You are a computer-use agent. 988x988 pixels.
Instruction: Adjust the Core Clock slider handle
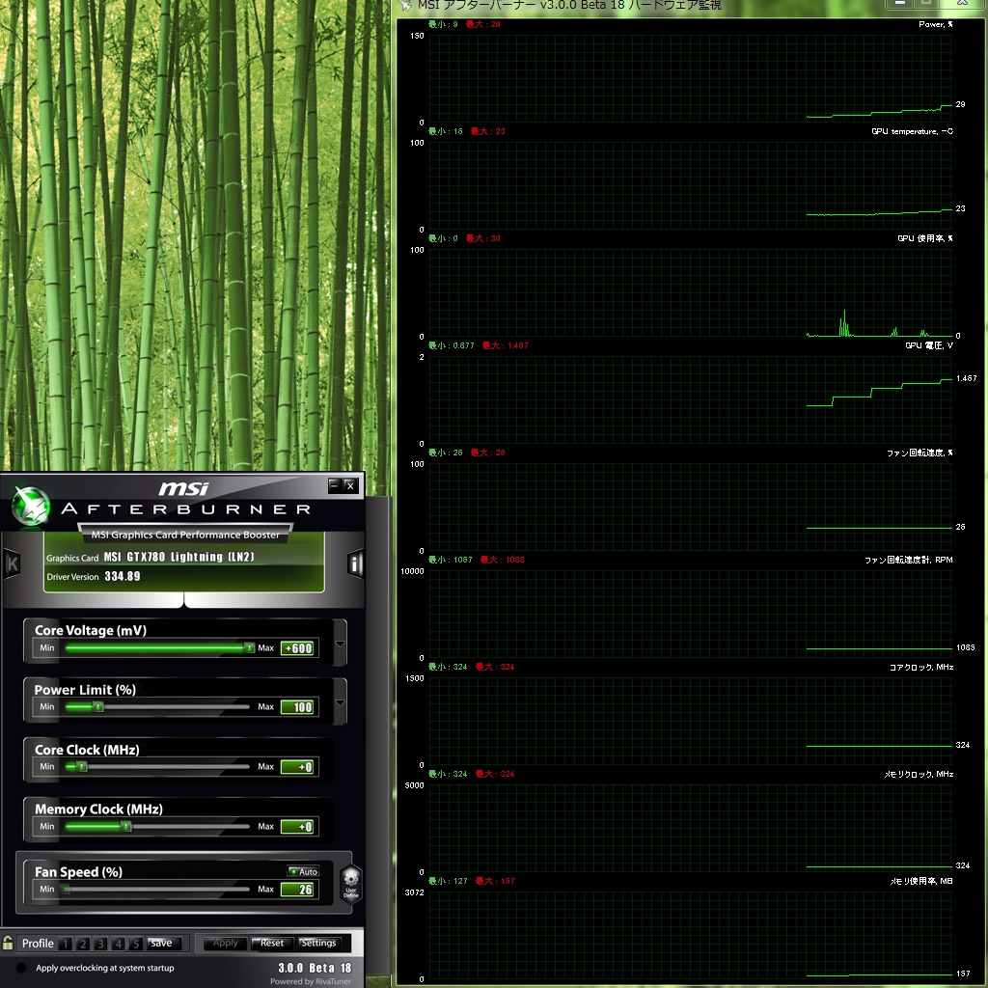click(x=82, y=766)
